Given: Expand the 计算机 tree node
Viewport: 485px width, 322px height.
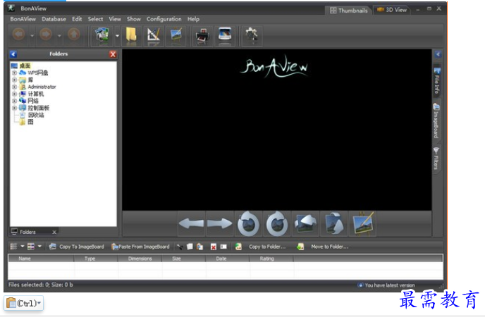Looking at the screenshot, I should pyautogui.click(x=14, y=94).
